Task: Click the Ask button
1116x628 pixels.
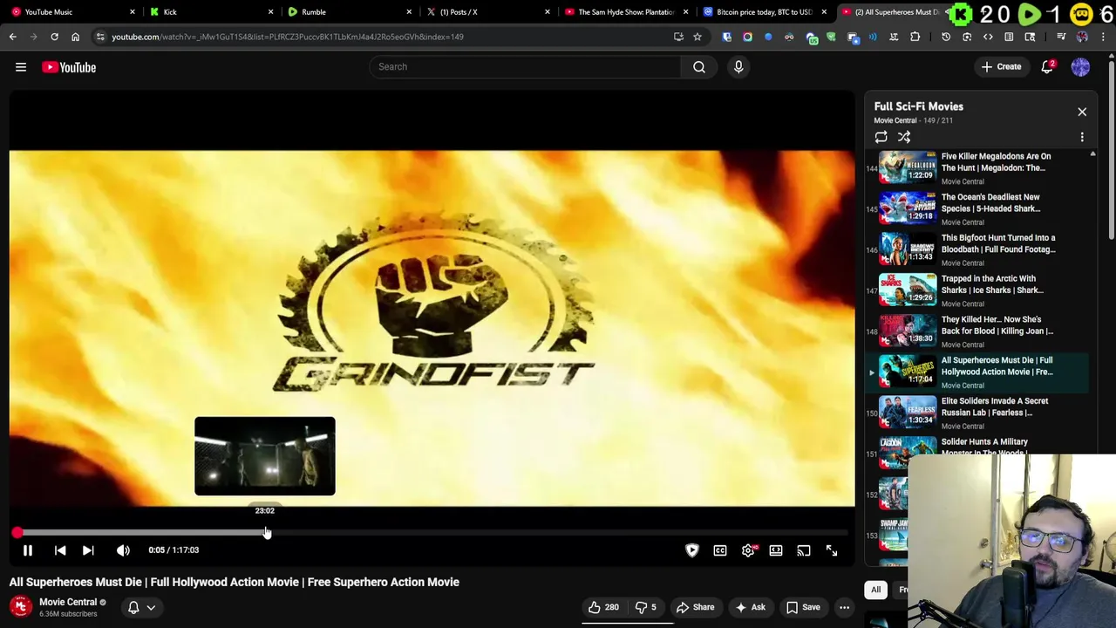Action: (x=751, y=607)
